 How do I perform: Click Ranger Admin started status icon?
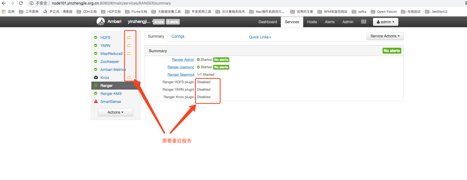coord(198,60)
